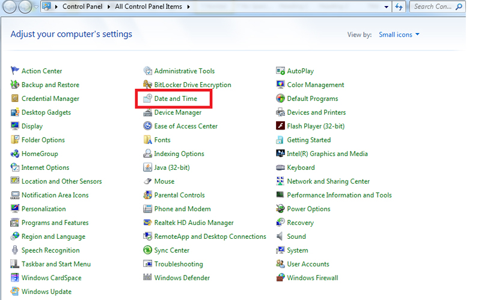Click the Windows Firewall icon
This screenshot has width=481, height=300.
pyautogui.click(x=280, y=278)
